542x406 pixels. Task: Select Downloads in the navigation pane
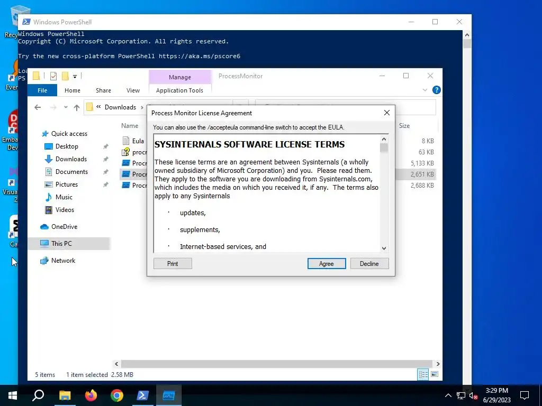(x=71, y=159)
